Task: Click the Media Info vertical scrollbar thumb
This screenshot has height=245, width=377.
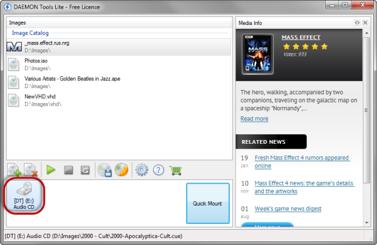Action: point(366,110)
